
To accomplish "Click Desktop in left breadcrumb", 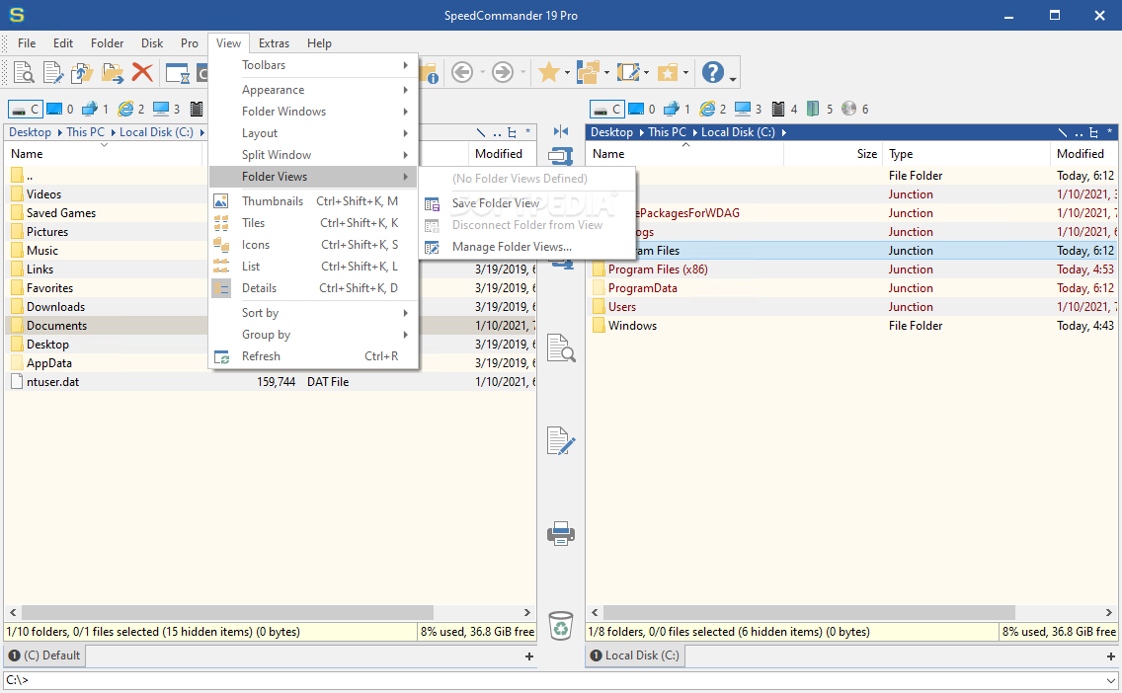I will point(30,132).
